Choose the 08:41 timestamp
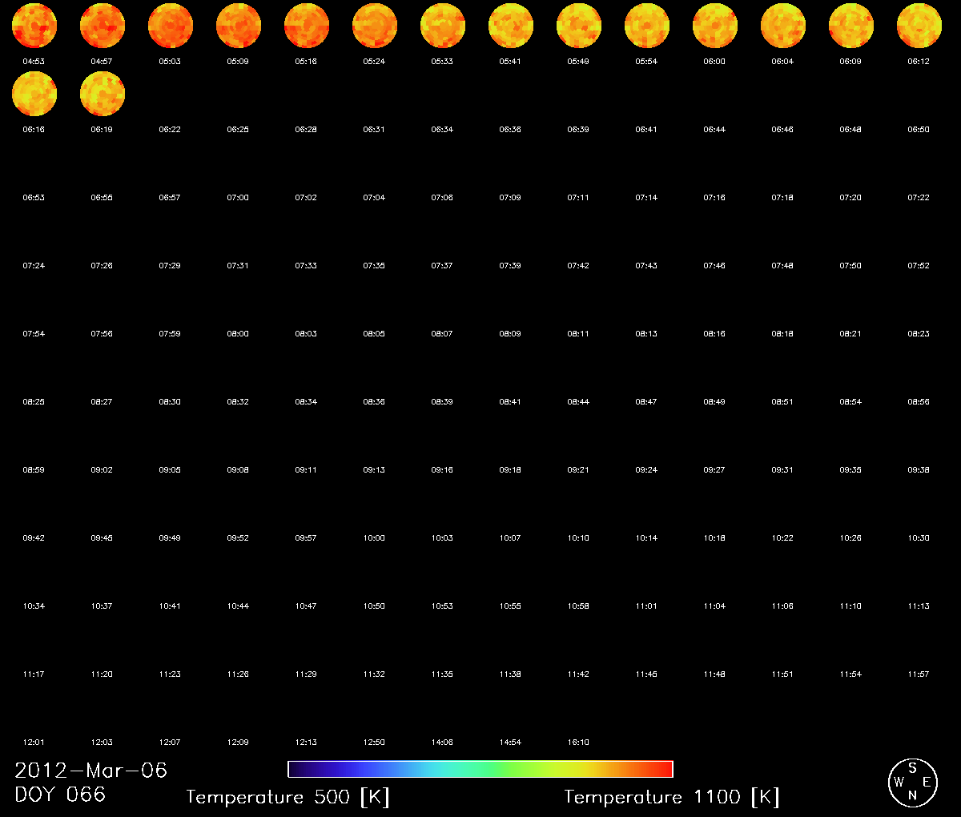Image resolution: width=961 pixels, height=817 pixels. pos(510,402)
